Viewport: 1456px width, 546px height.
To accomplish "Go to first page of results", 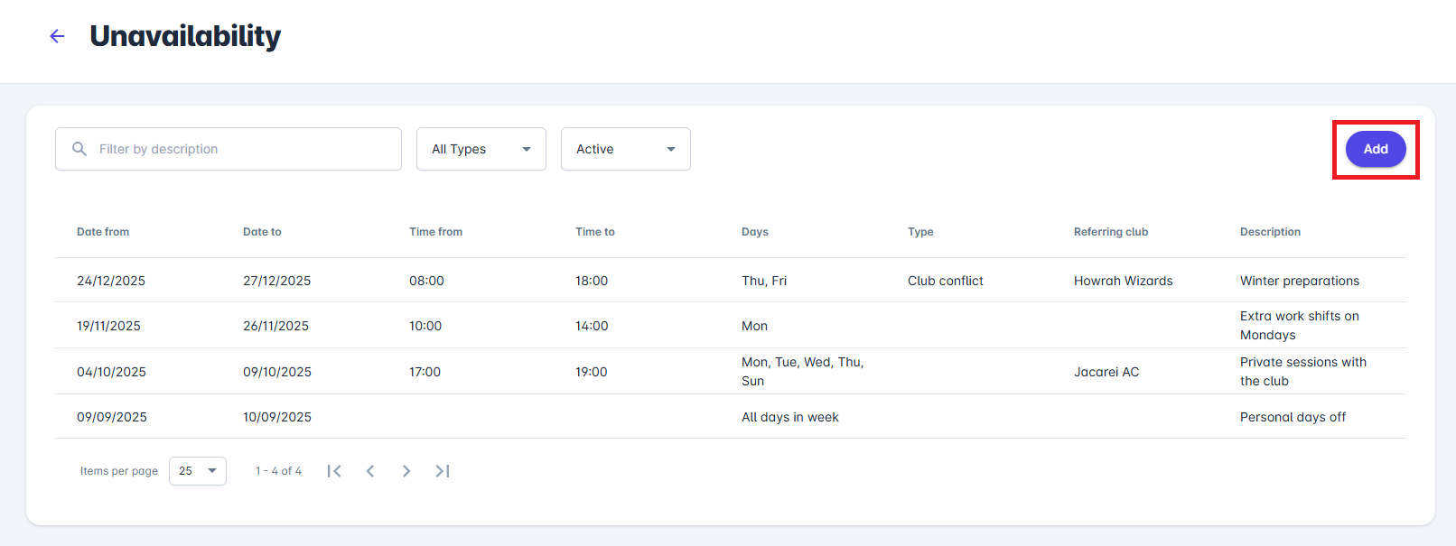I will [334, 471].
